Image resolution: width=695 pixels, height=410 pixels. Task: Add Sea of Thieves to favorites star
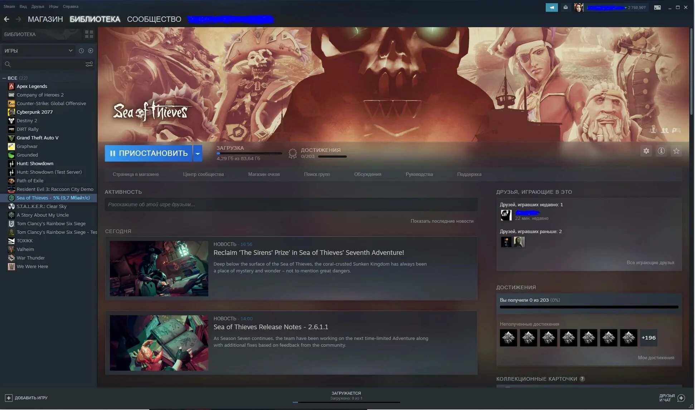point(676,151)
